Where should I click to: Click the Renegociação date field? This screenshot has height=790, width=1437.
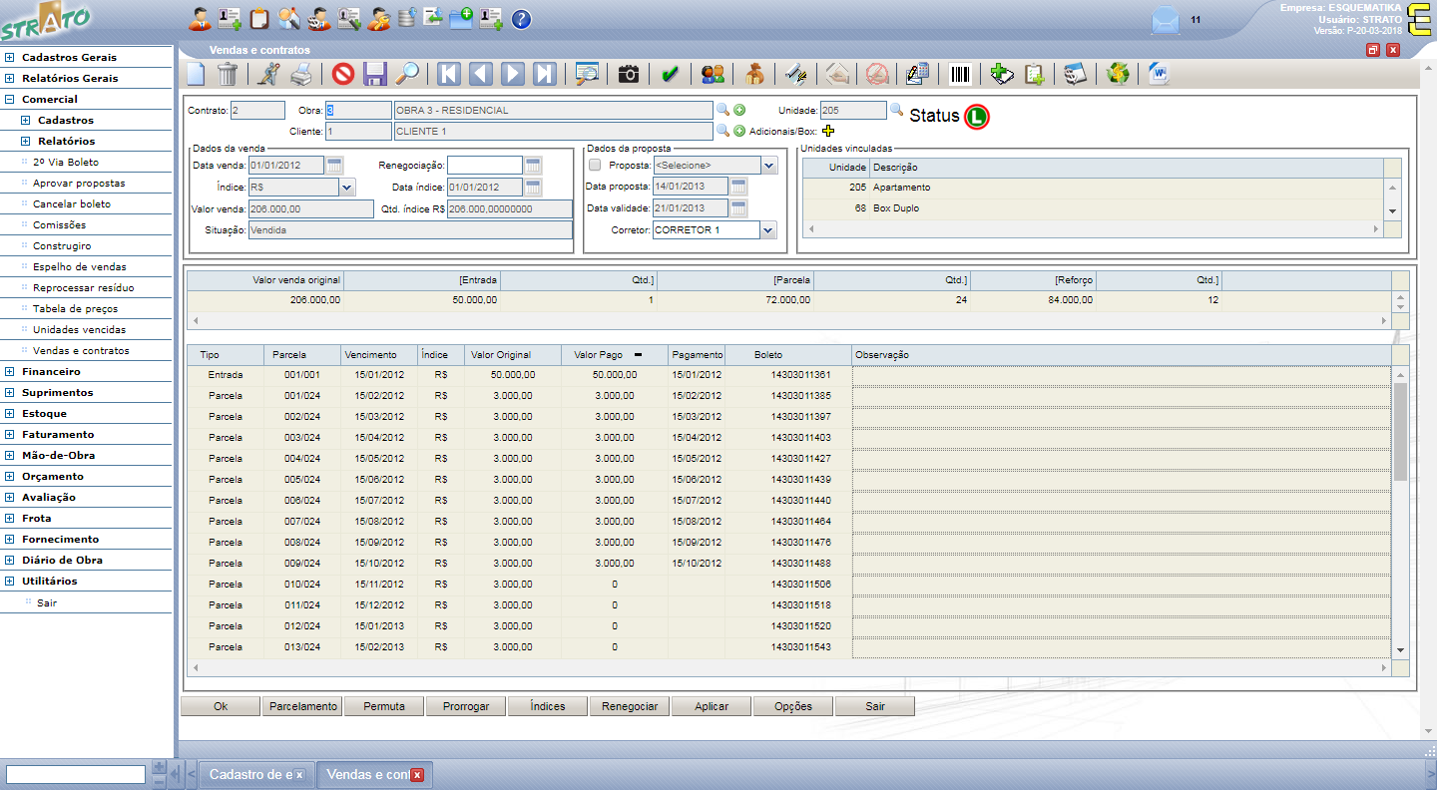click(x=485, y=165)
